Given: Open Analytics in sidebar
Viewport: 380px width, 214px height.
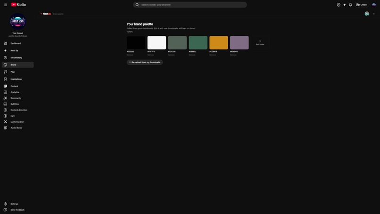Looking at the screenshot, I should pyautogui.click(x=18, y=92).
